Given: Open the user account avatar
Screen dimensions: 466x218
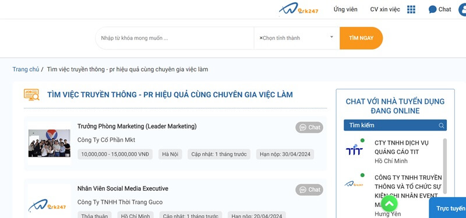Looking at the screenshot, I should [x=463, y=9].
